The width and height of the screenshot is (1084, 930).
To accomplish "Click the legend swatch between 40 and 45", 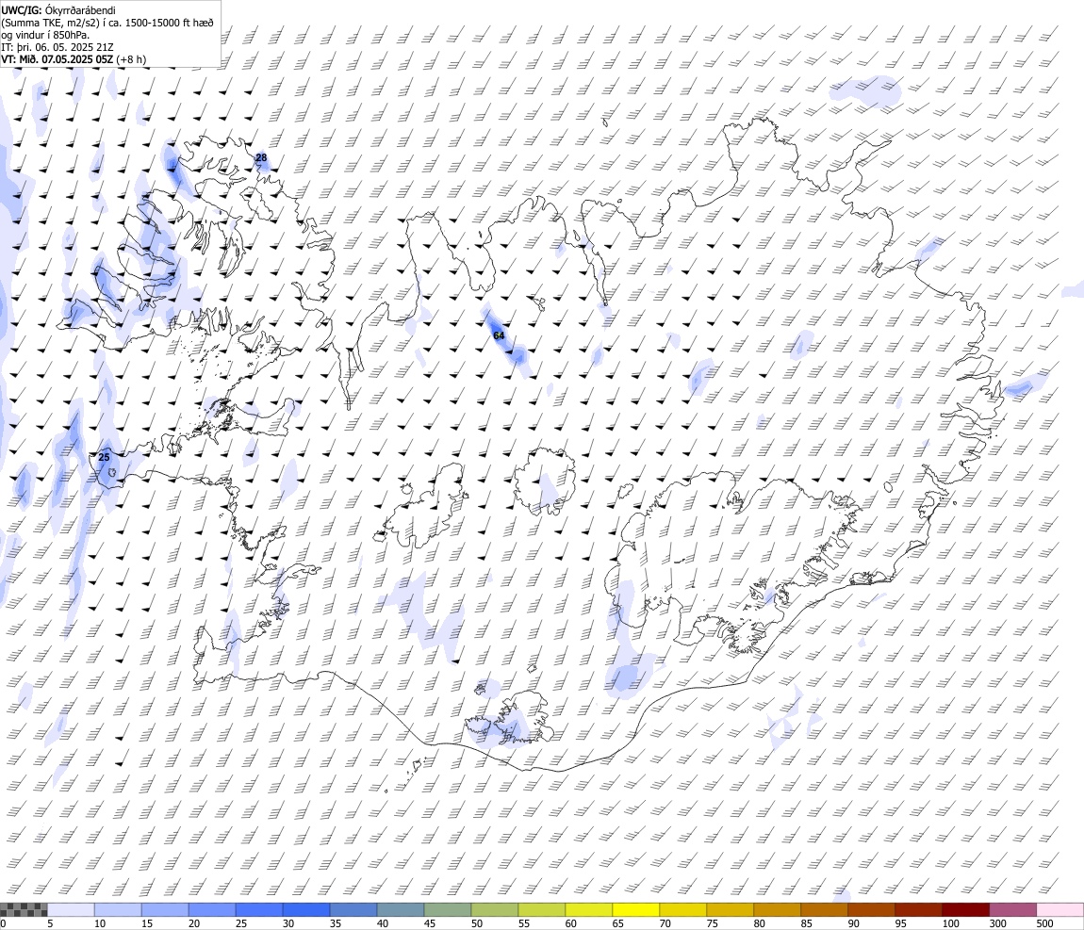I will (x=401, y=909).
